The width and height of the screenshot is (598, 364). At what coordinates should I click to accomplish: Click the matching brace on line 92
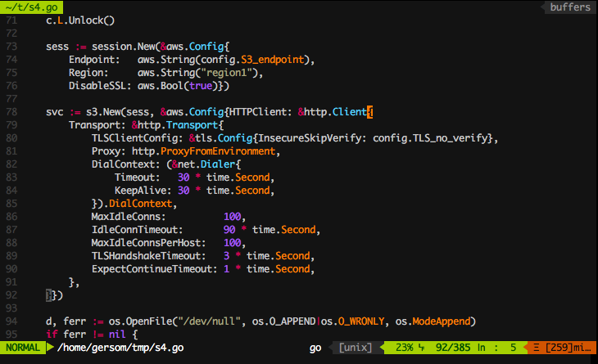[x=48, y=295]
